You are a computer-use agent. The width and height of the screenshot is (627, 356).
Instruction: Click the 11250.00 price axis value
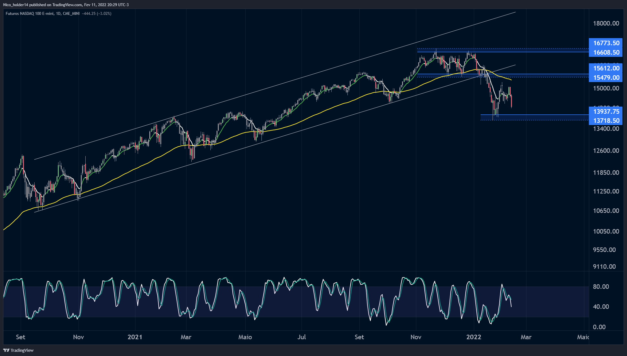click(x=606, y=191)
